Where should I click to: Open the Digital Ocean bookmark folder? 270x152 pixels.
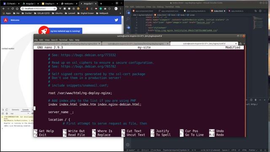coord(86,13)
